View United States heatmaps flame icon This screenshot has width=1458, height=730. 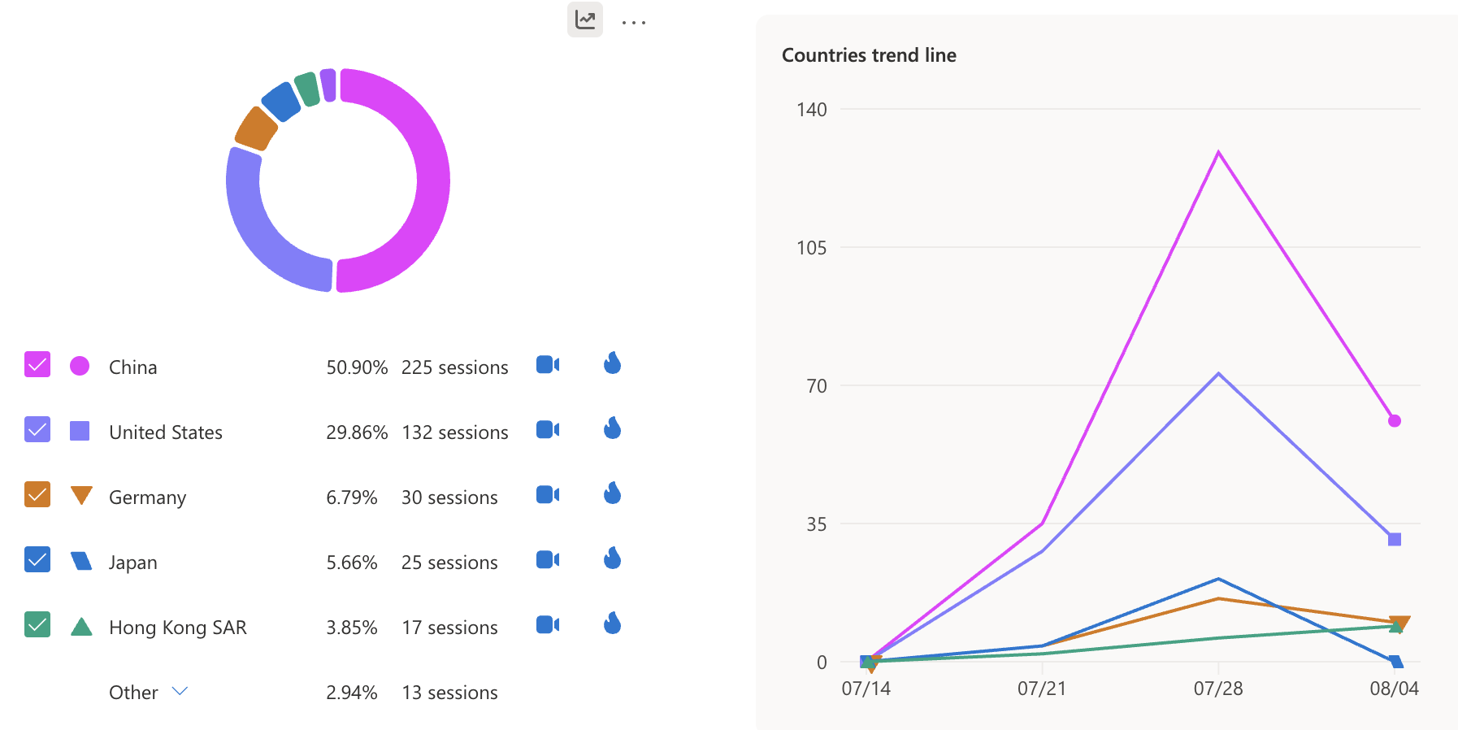point(613,428)
